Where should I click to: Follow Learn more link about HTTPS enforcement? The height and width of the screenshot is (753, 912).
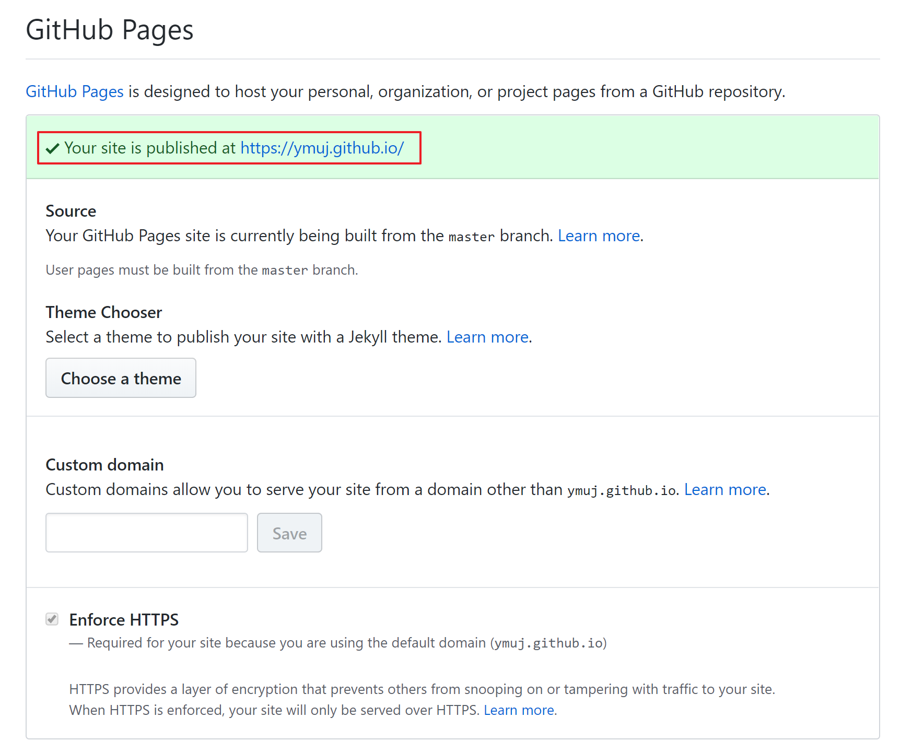pos(519,710)
